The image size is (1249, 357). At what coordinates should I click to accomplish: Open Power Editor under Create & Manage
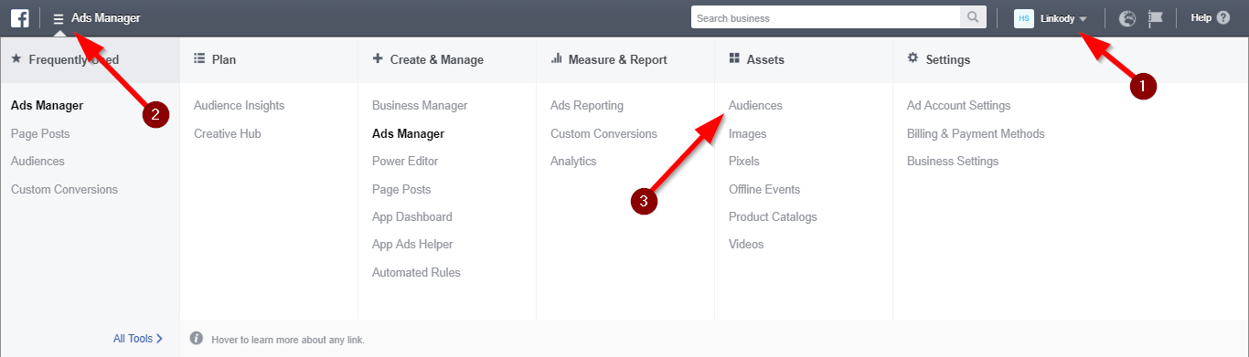coord(405,161)
